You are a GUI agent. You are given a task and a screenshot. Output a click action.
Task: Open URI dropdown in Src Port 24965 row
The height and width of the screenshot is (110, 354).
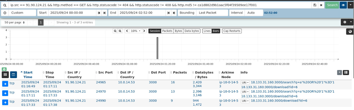click(245, 82)
